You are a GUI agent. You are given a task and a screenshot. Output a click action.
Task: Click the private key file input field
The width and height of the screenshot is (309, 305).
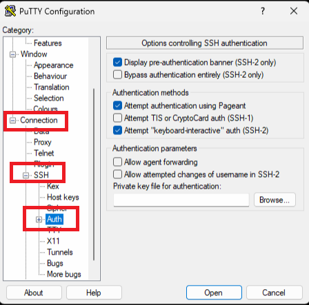pyautogui.click(x=181, y=200)
